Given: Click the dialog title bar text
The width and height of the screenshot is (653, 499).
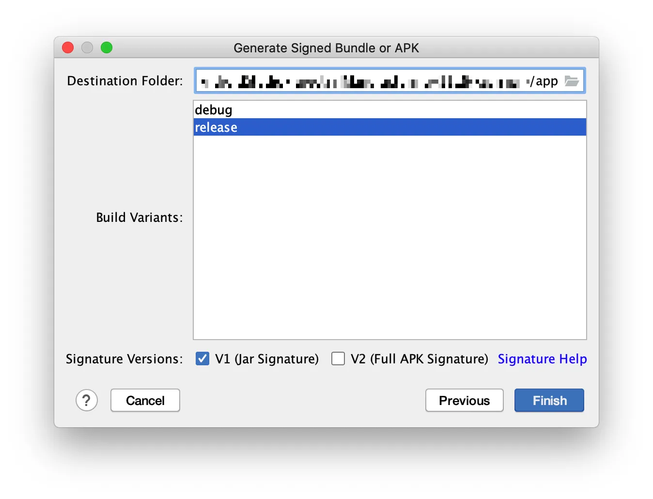Looking at the screenshot, I should [x=326, y=48].
